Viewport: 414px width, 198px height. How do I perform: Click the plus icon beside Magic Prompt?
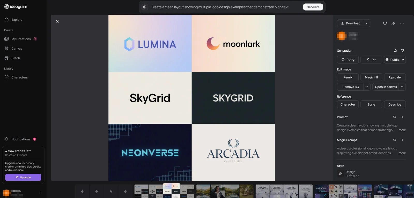click(402, 140)
